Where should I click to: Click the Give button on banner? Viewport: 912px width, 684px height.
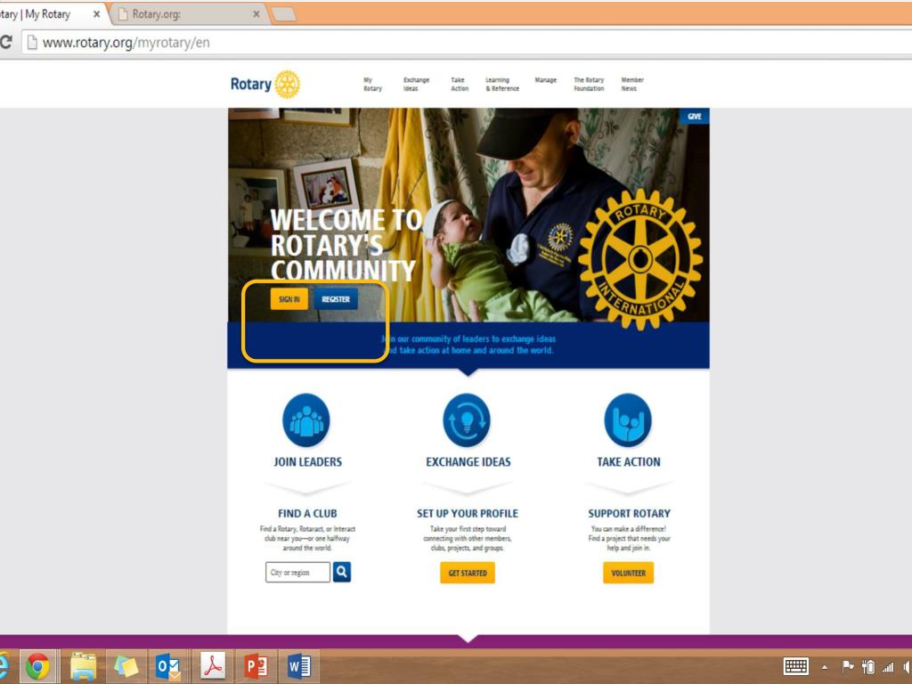pyautogui.click(x=695, y=117)
